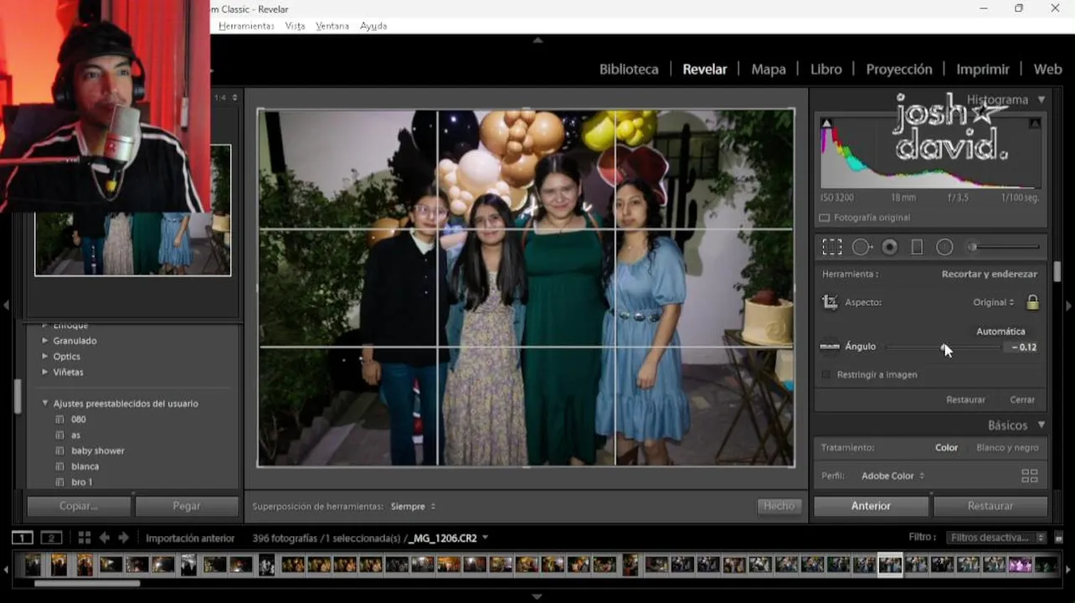This screenshot has height=603, width=1075.
Task: Select the spot removal tool icon
Action: (862, 247)
